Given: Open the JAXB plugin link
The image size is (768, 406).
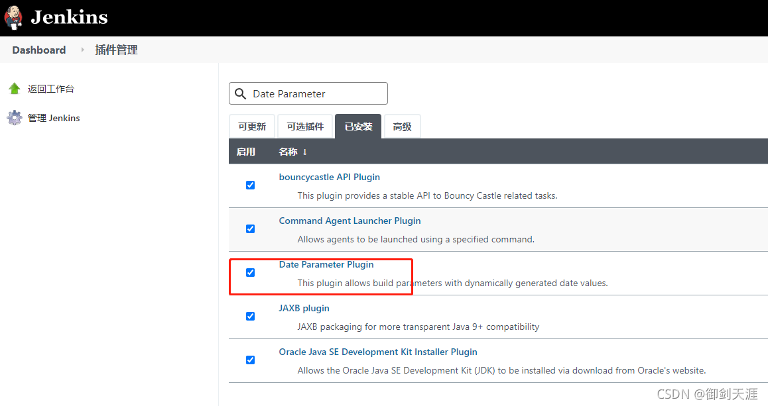Looking at the screenshot, I should pos(304,308).
